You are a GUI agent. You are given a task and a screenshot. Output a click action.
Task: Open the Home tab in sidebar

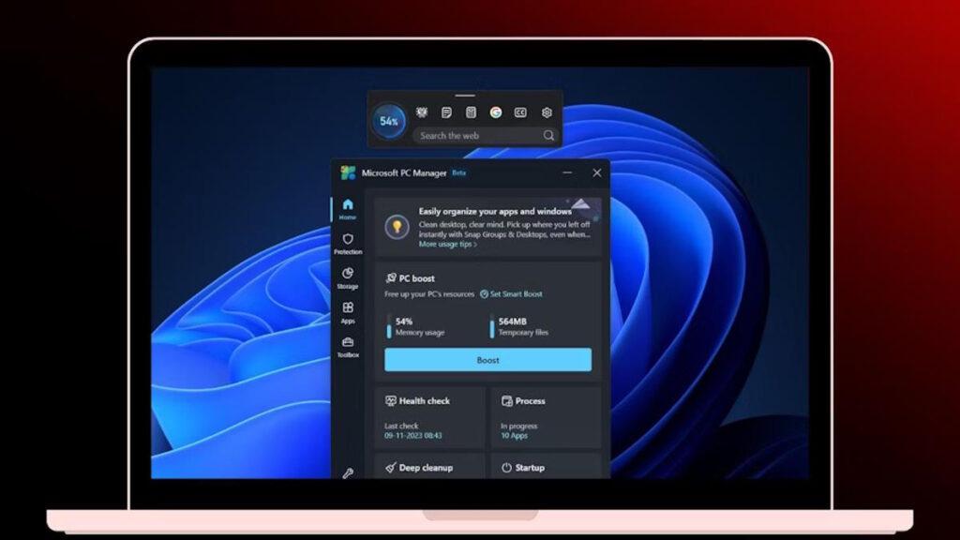[347, 209]
